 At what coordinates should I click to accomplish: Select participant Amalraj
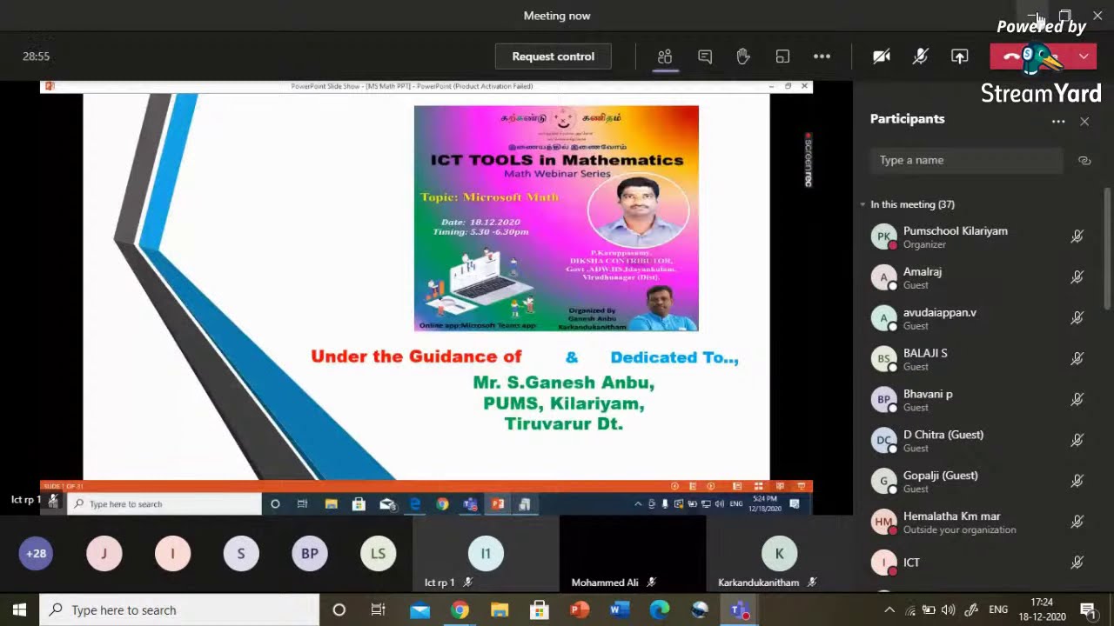point(923,277)
